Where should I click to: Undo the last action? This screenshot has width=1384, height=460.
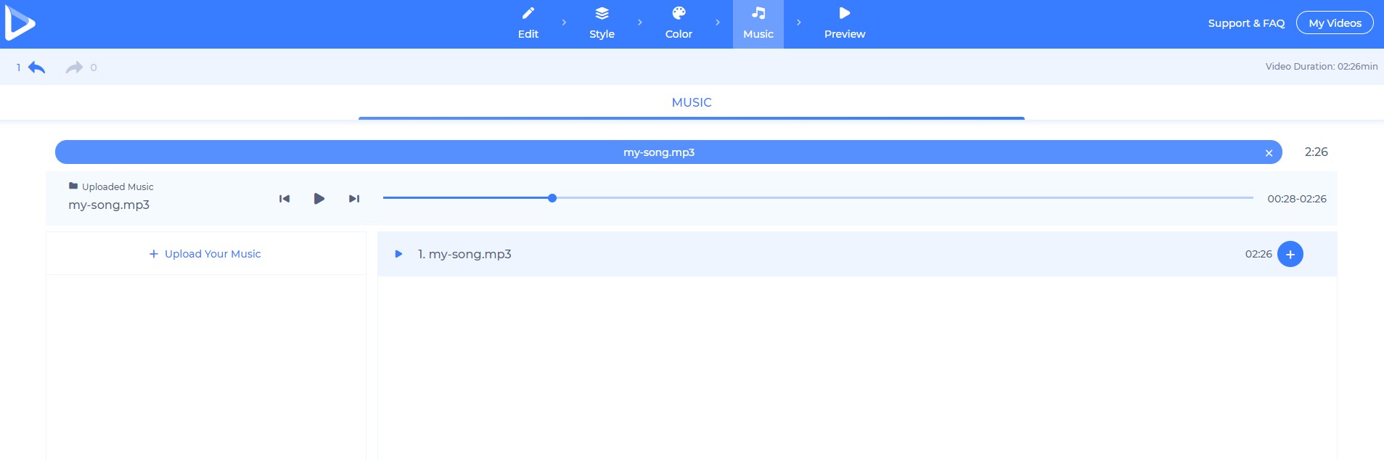tap(36, 67)
